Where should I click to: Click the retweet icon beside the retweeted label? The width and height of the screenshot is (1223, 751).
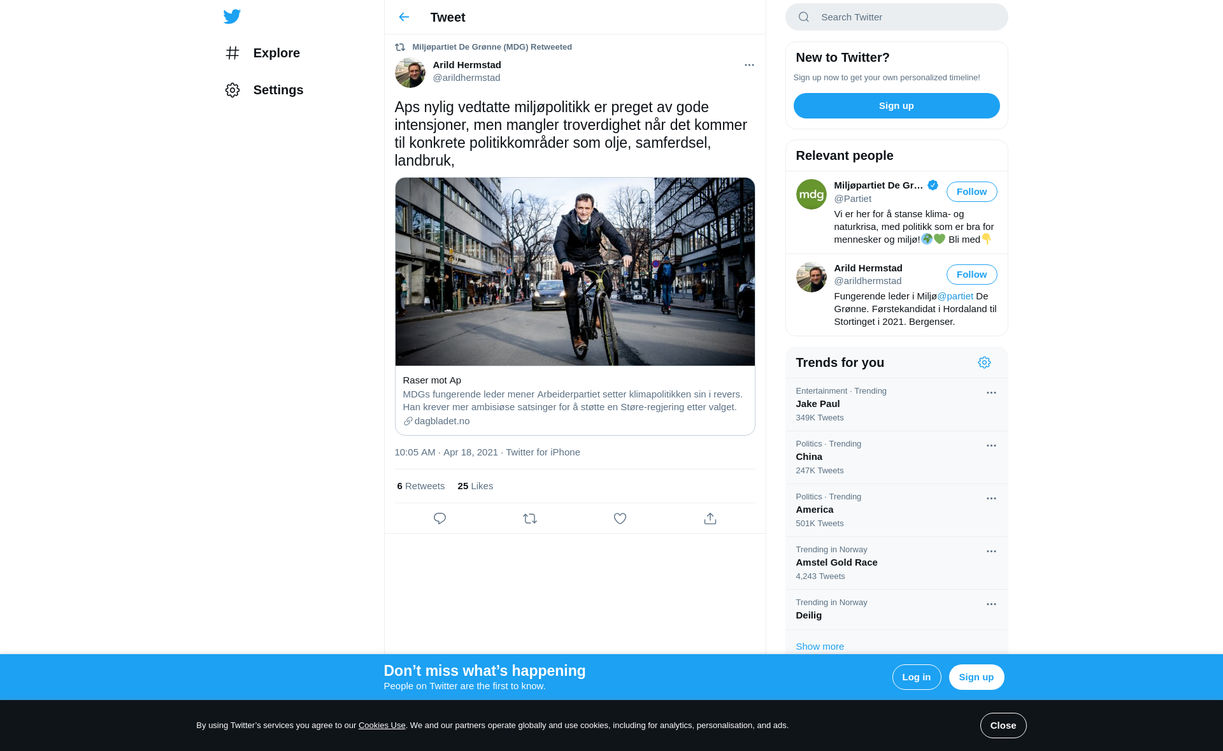click(x=400, y=47)
